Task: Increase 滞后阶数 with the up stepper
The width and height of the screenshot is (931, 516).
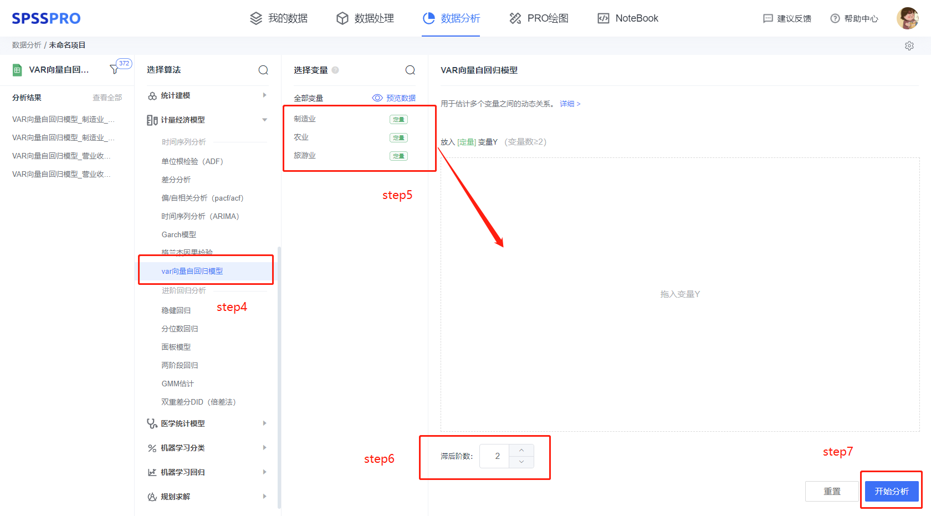Action: click(x=521, y=450)
